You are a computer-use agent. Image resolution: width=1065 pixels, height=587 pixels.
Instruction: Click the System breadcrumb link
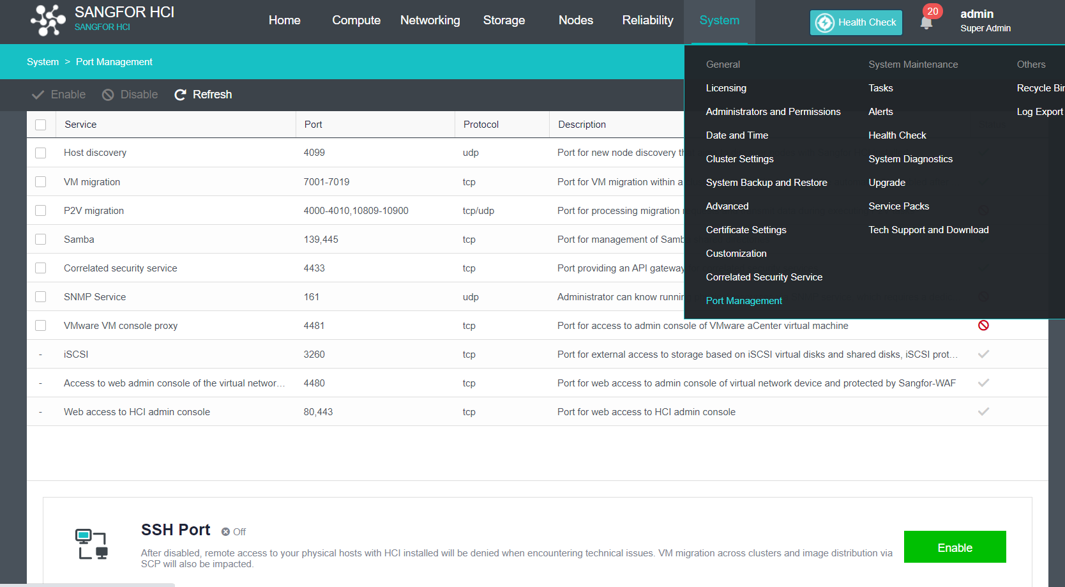[43, 62]
